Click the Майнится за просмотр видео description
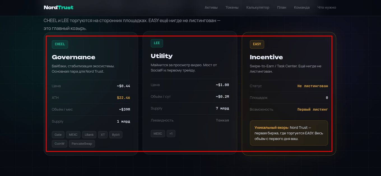The width and height of the screenshot is (381, 176). pyautogui.click(x=184, y=68)
